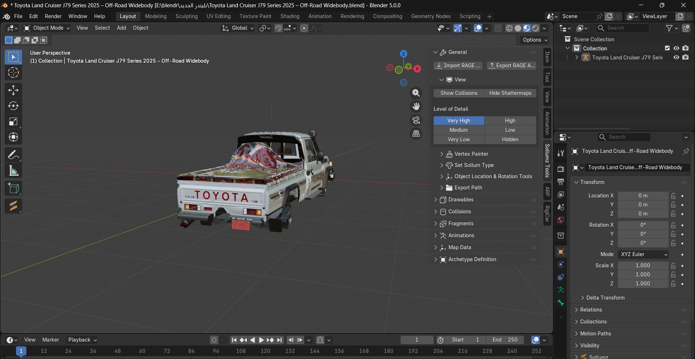This screenshot has width=695, height=359.
Task: Open the Object Constraints properties tab icon
Action: 561,277
